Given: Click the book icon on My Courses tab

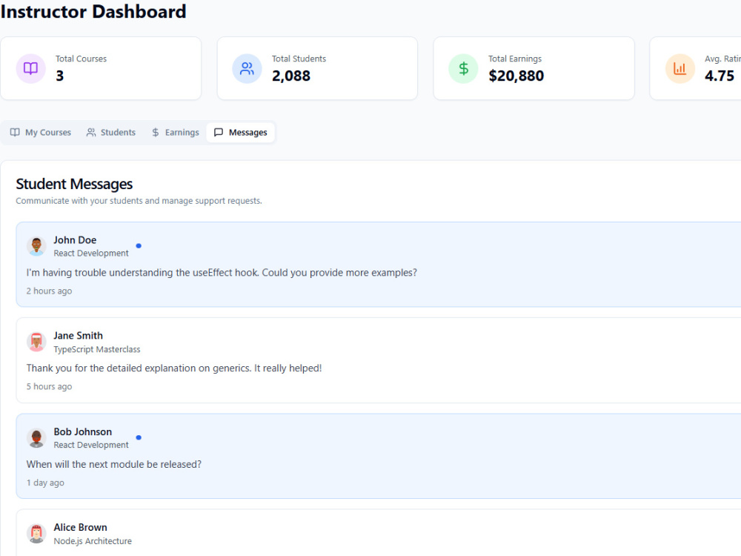Looking at the screenshot, I should [15, 133].
